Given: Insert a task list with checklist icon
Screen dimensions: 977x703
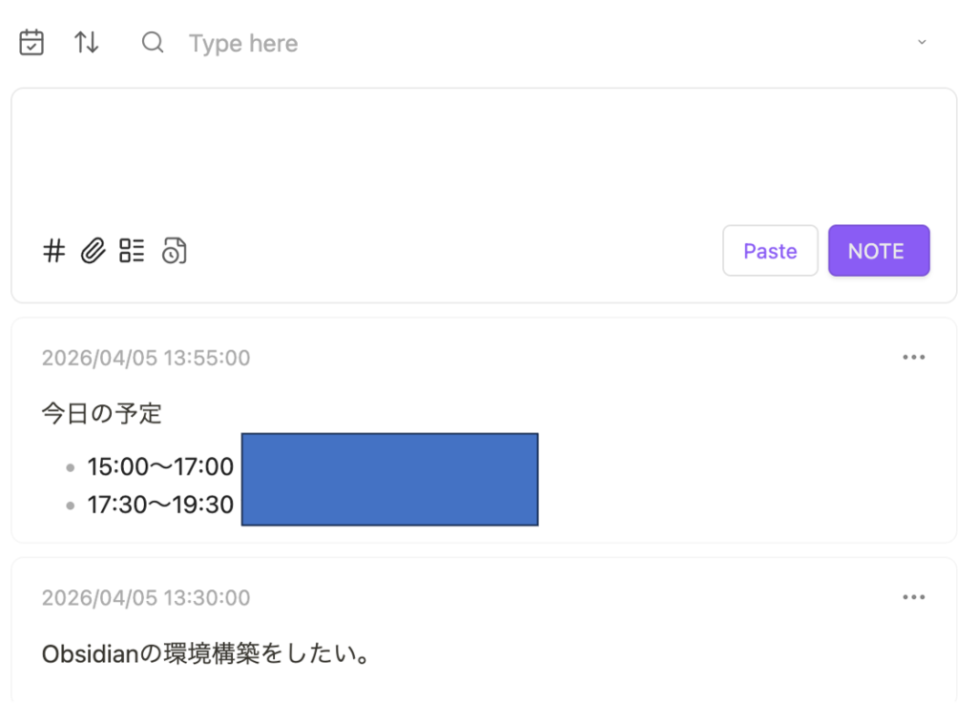Looking at the screenshot, I should point(132,251).
